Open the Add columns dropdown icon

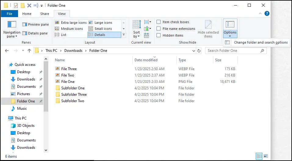[x=147, y=29]
